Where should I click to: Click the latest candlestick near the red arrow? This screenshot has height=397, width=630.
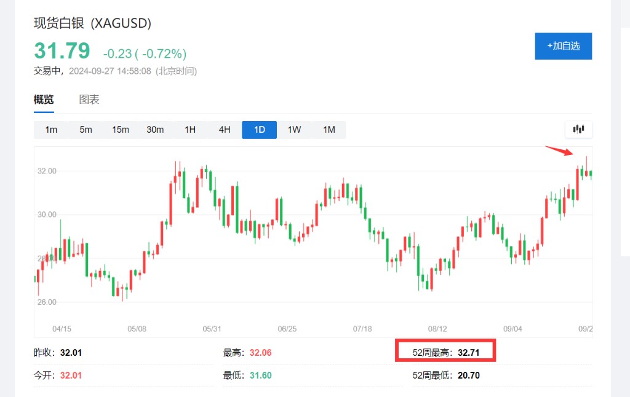[x=591, y=173]
